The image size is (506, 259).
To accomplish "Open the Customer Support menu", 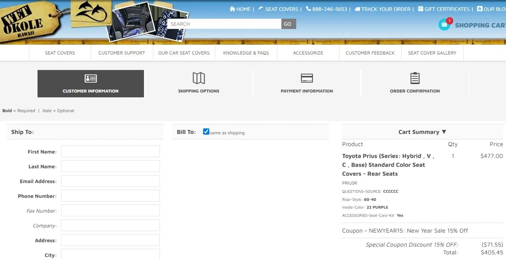I will pos(122,53).
